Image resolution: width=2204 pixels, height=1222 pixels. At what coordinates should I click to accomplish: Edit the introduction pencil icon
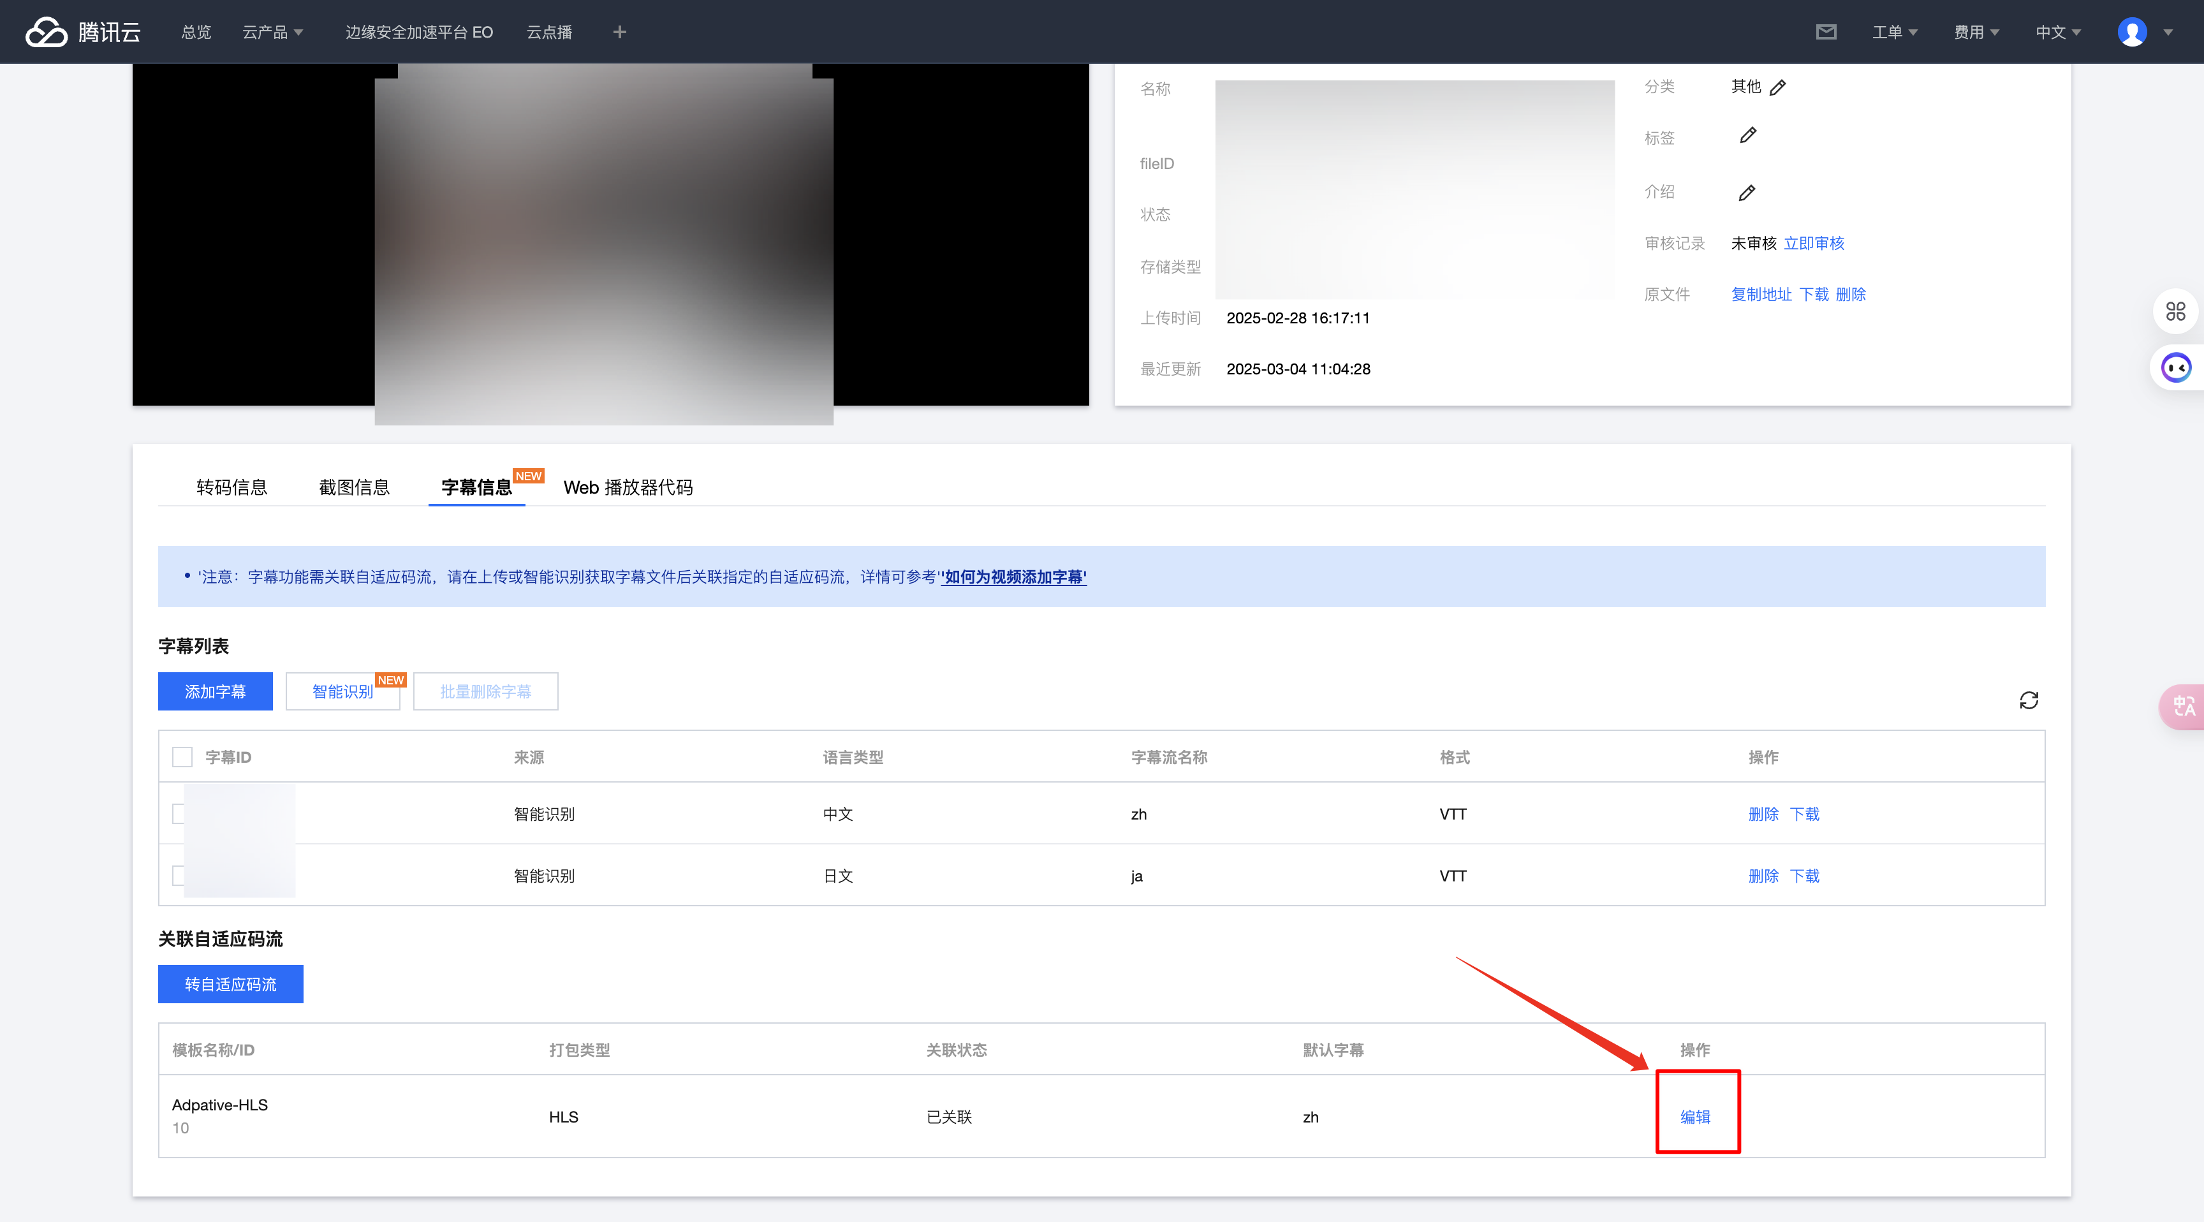pos(1746,193)
